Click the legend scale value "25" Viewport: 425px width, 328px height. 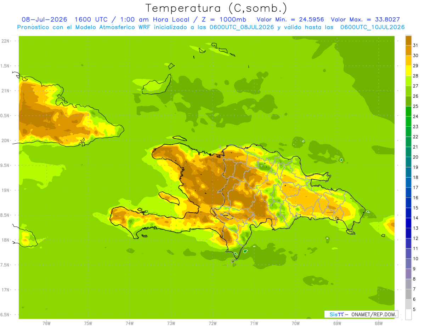tap(415, 106)
